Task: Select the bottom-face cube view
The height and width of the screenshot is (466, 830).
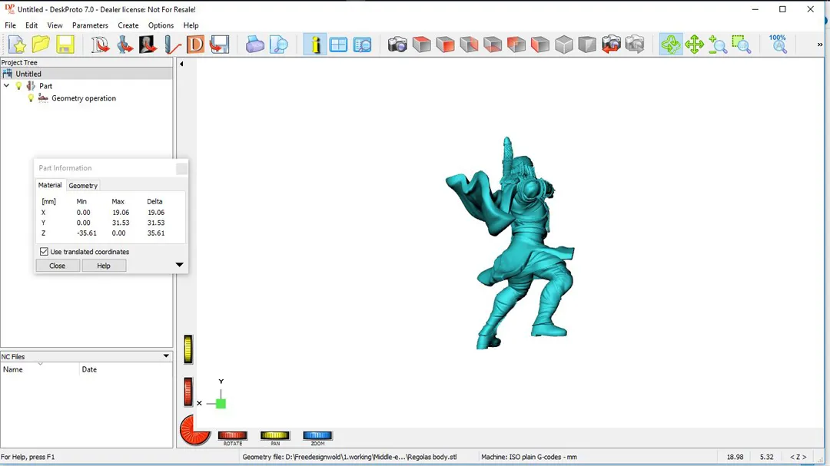Action: click(493, 45)
